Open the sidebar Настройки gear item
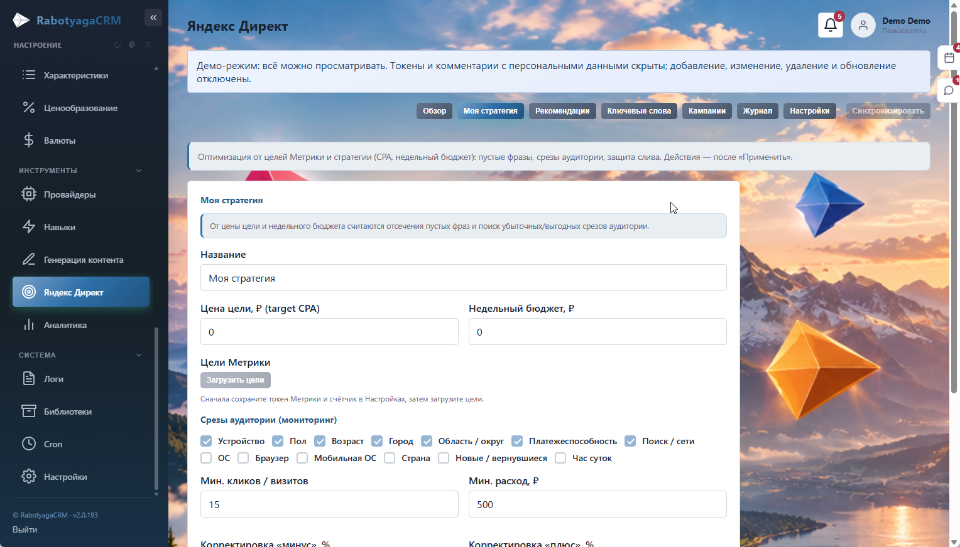Viewport: 960px width, 547px height. (x=81, y=477)
